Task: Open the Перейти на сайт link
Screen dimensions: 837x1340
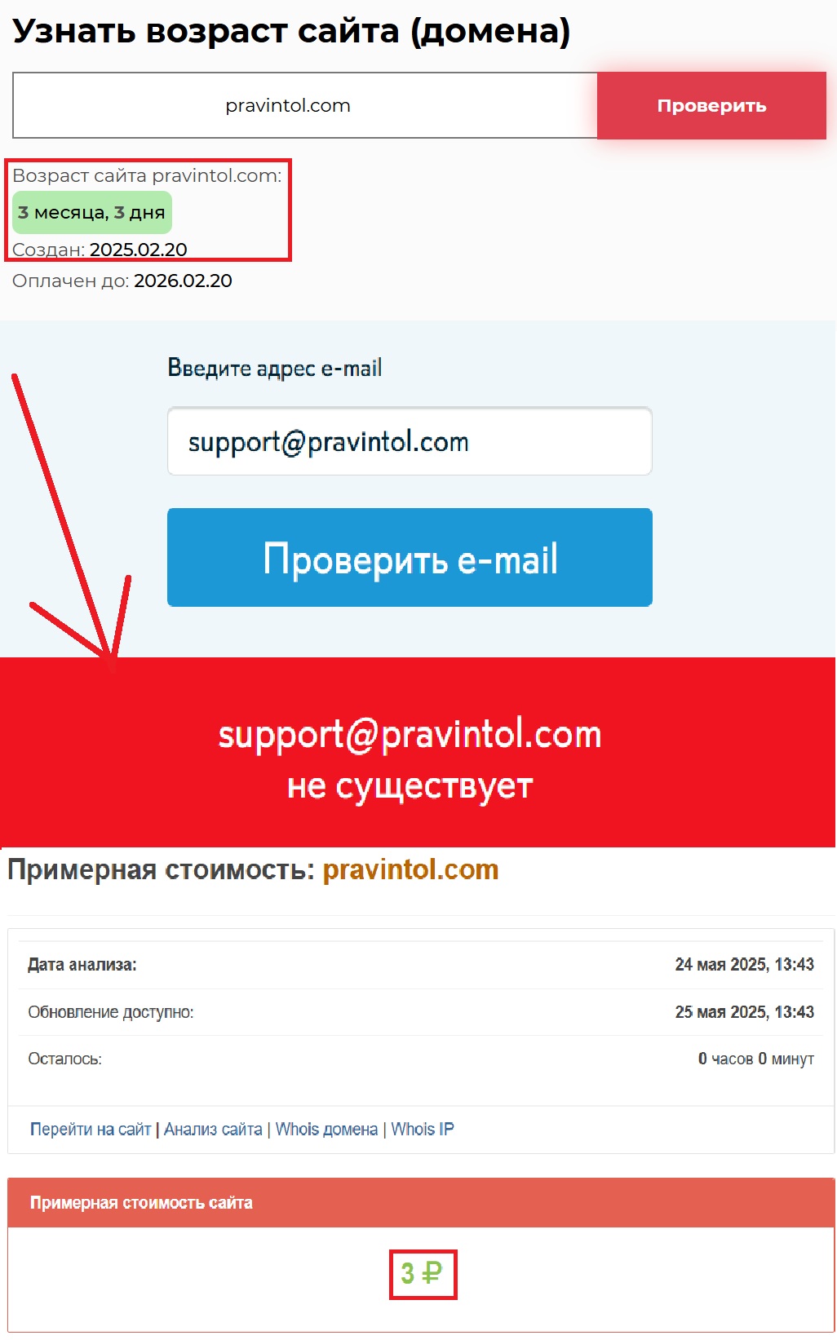Action: [91, 1129]
